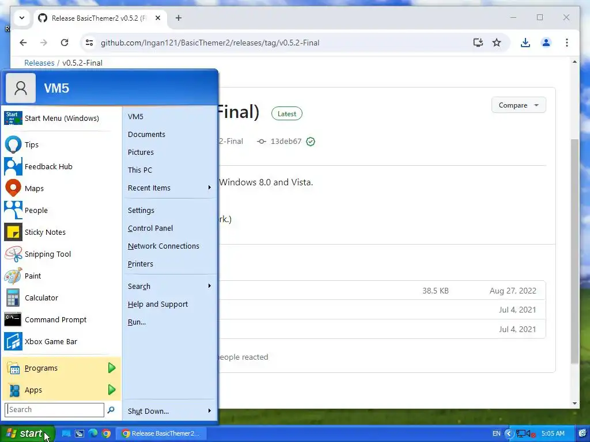Image resolution: width=590 pixels, height=442 pixels.
Task: Open Start Menu (Windows) app icon
Action: point(13,118)
